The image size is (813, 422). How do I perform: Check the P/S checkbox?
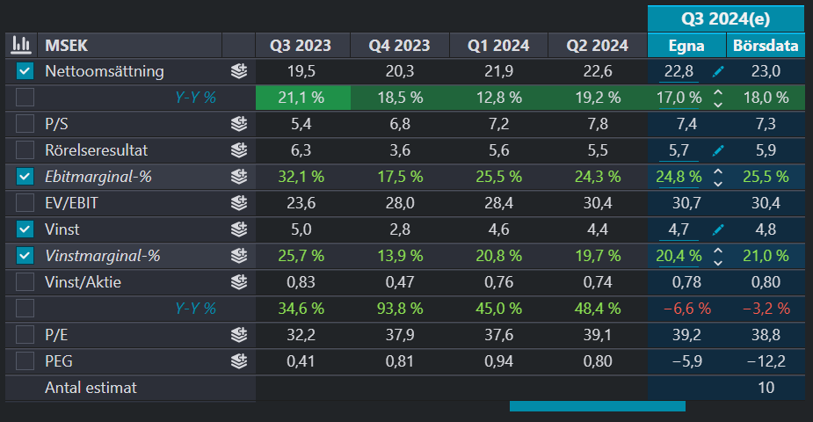tap(25, 124)
